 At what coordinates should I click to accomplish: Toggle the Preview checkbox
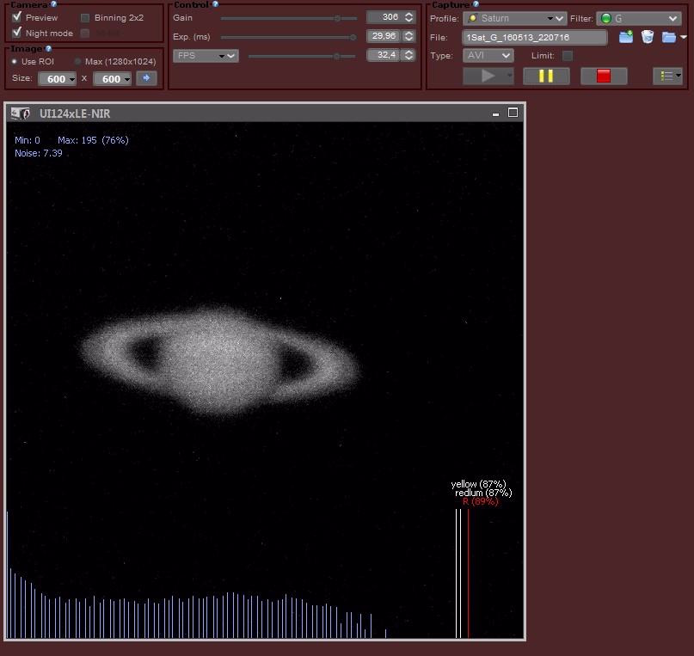(x=17, y=17)
